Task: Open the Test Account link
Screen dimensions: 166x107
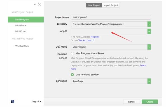Action: (x=85, y=40)
